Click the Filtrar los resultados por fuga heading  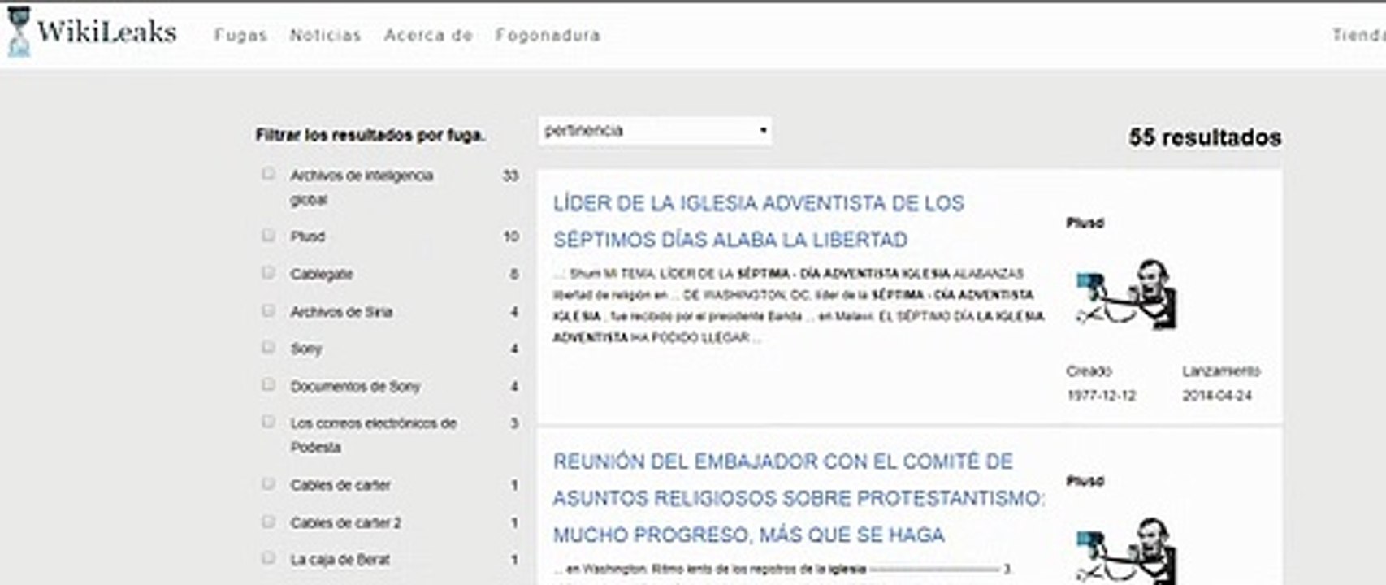[x=370, y=135]
